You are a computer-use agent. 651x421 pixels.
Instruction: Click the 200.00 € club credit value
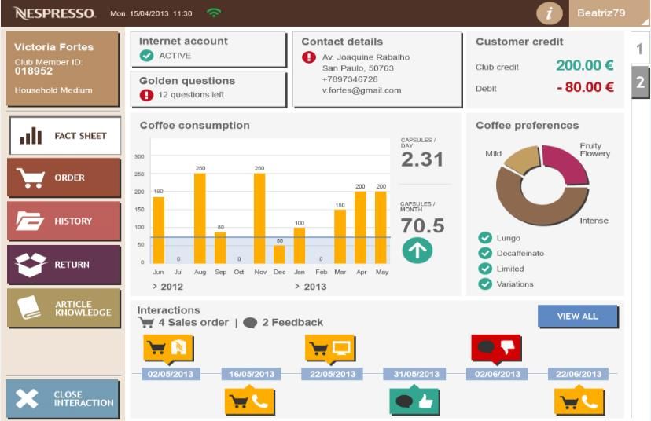pyautogui.click(x=585, y=65)
